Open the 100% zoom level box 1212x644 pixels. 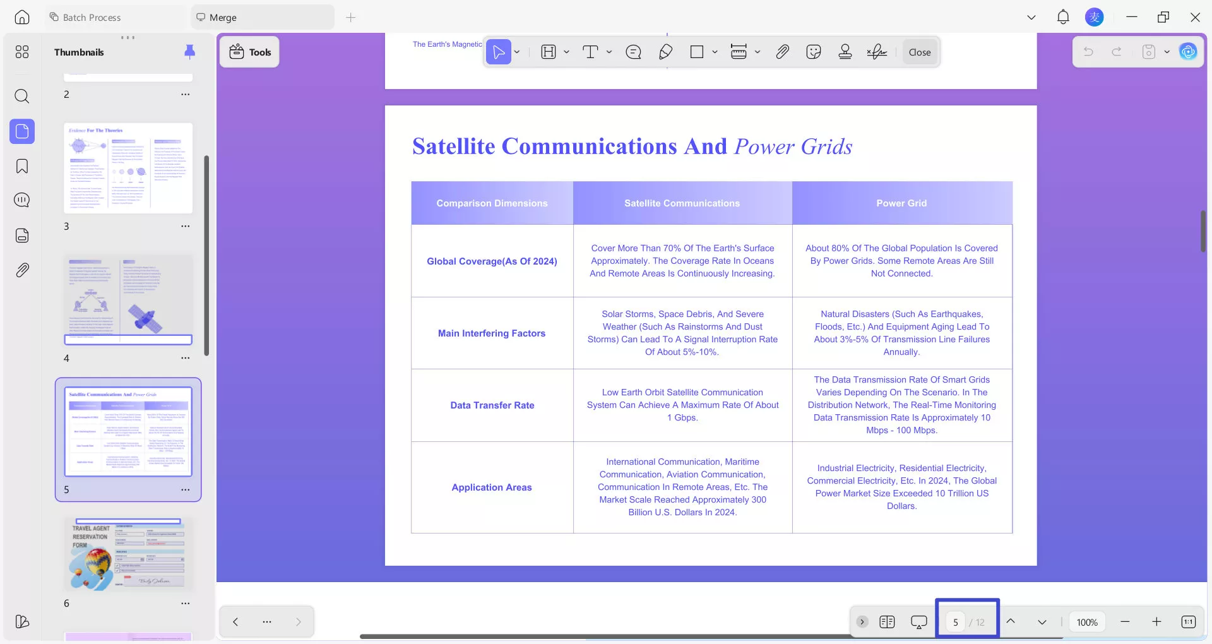[1087, 622]
